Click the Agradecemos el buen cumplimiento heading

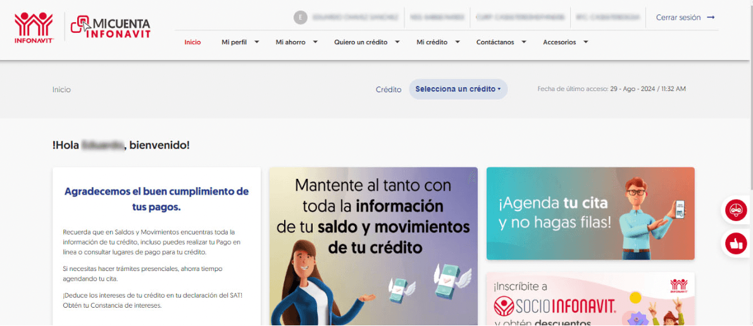point(156,200)
